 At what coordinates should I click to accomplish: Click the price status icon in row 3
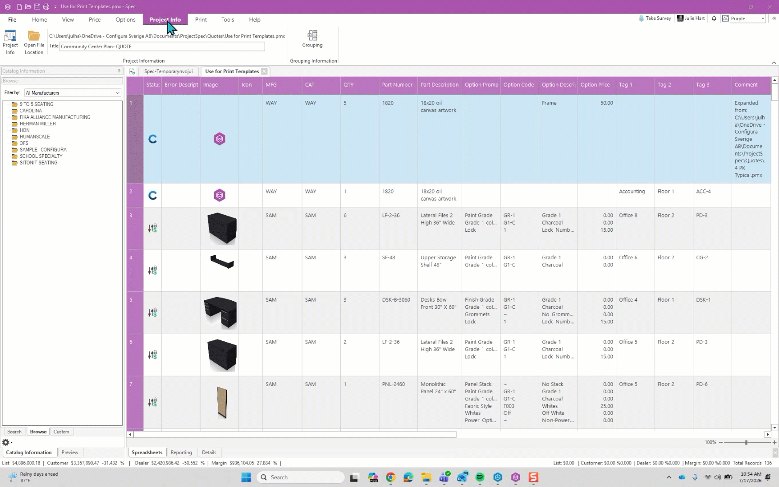pyautogui.click(x=153, y=228)
